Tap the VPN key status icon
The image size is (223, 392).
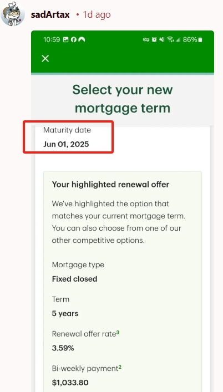click(146, 39)
